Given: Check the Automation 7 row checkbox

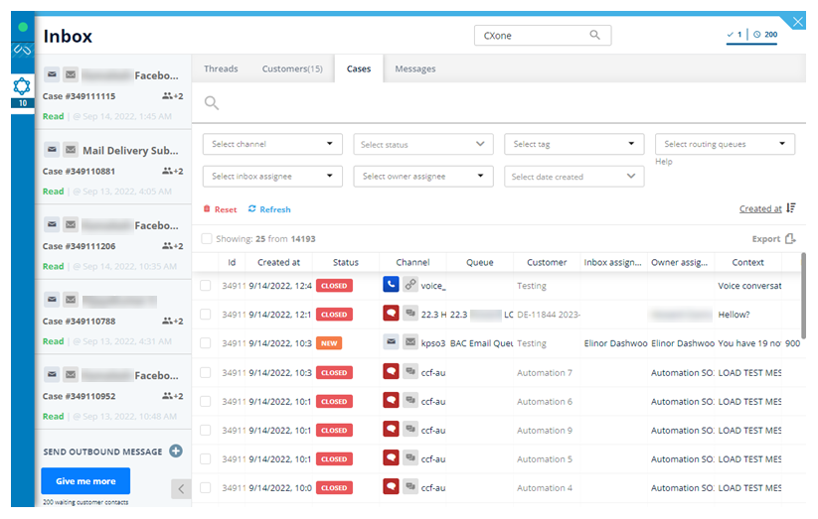Looking at the screenshot, I should [x=206, y=372].
